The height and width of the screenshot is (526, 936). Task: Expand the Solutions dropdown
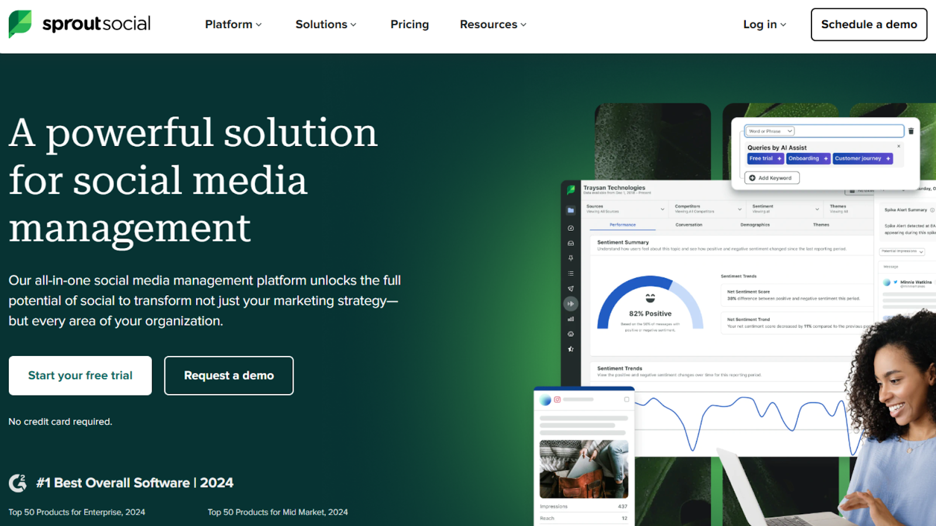[326, 25]
